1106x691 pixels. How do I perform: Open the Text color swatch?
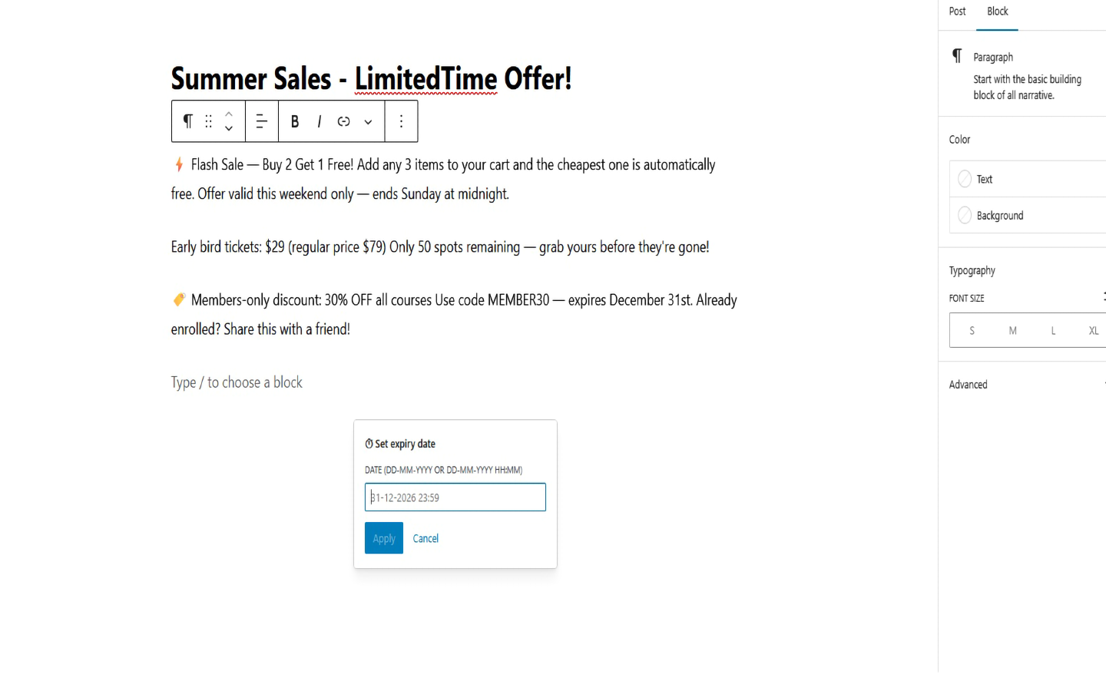pyautogui.click(x=965, y=178)
